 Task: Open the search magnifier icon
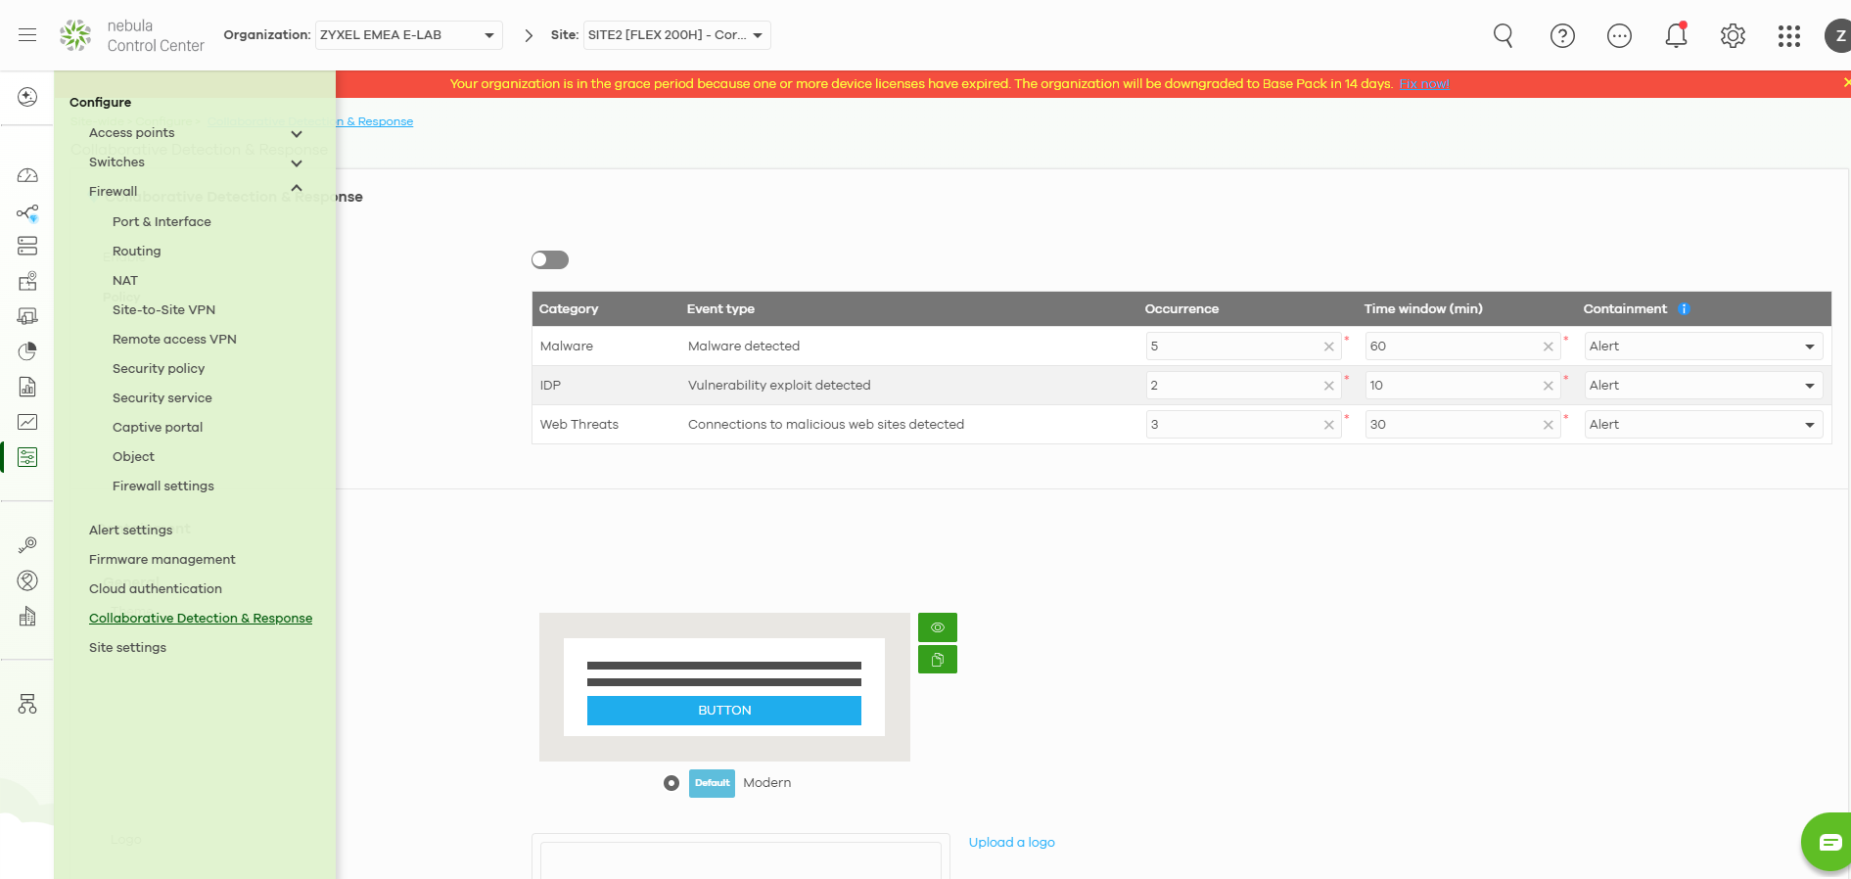(x=1504, y=36)
